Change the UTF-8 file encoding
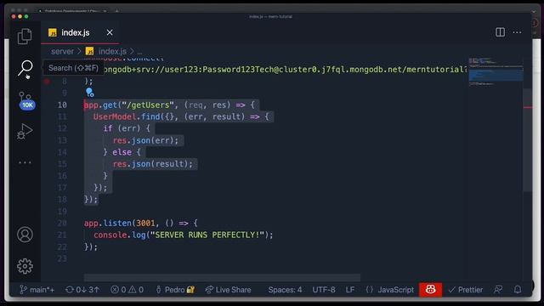544x306 pixels. [x=324, y=289]
